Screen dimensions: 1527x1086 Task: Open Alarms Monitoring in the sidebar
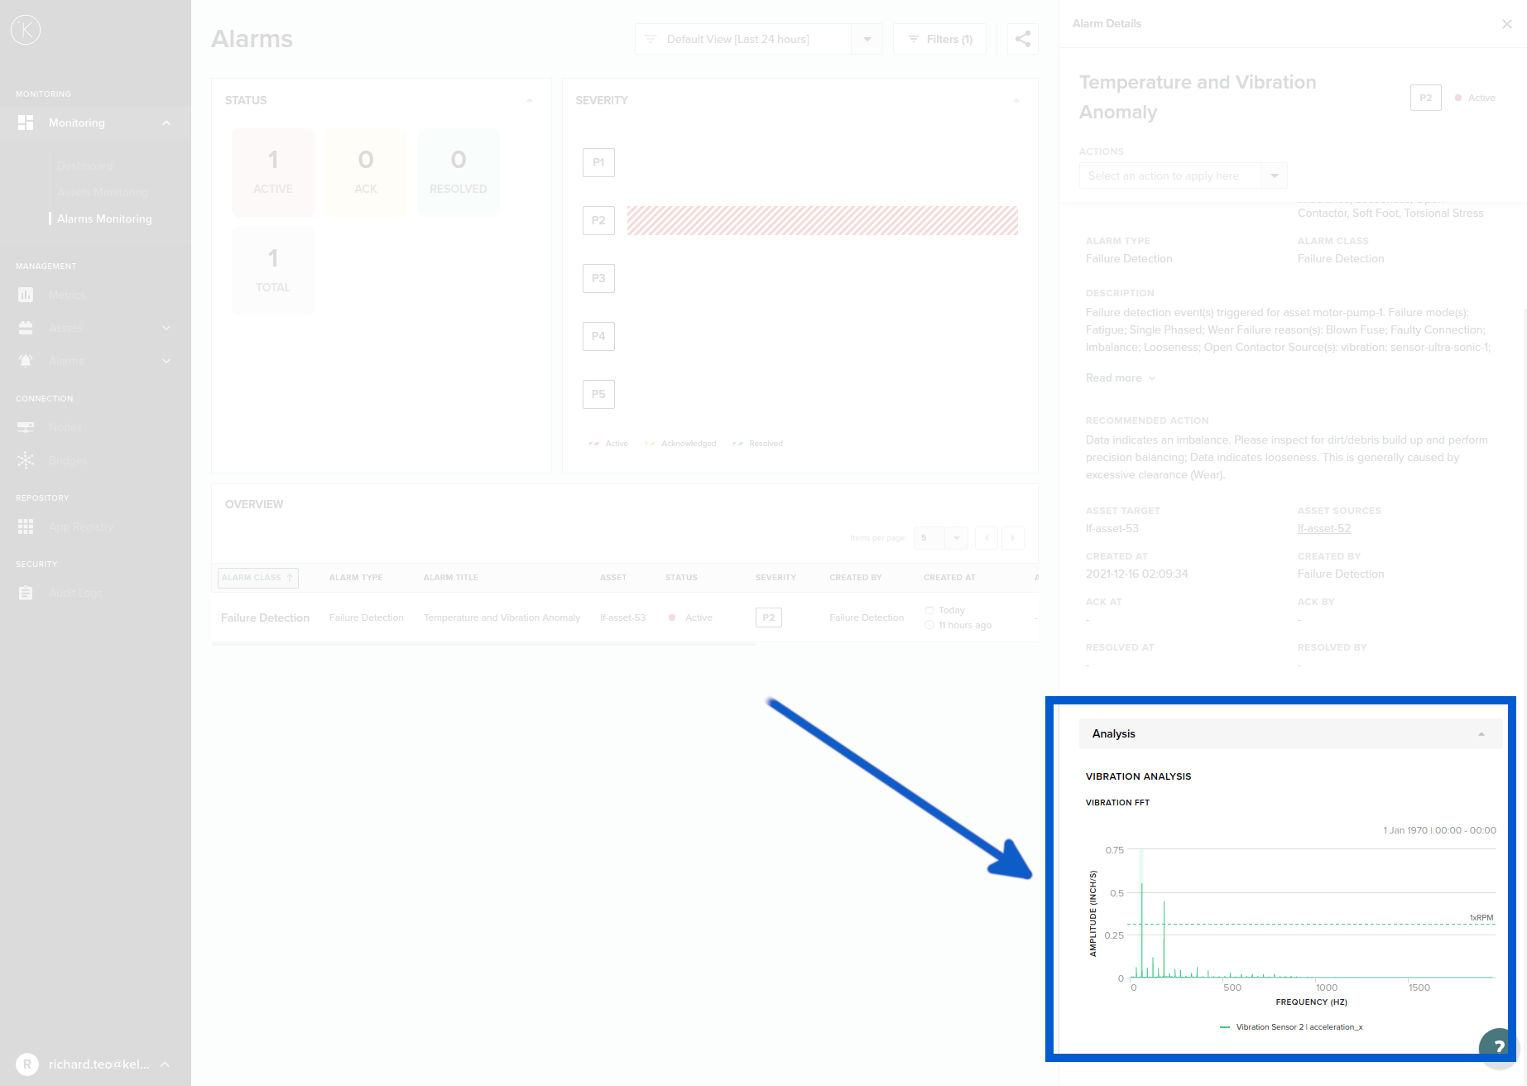click(x=104, y=219)
